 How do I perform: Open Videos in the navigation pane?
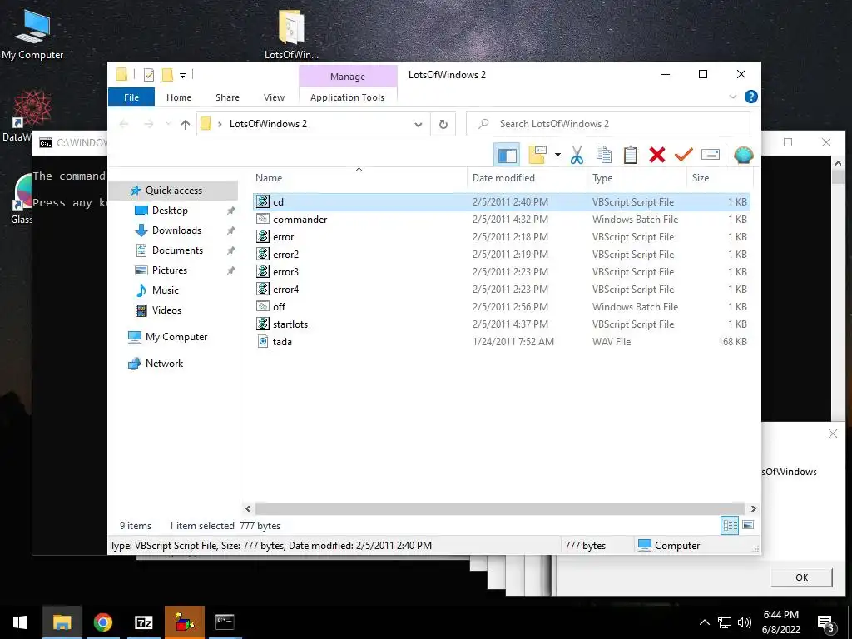click(166, 310)
